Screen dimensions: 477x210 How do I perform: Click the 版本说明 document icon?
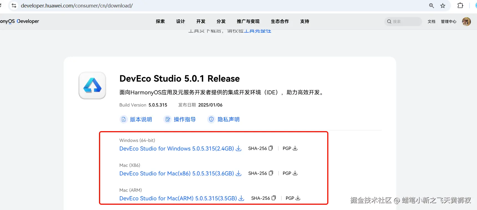click(124, 119)
